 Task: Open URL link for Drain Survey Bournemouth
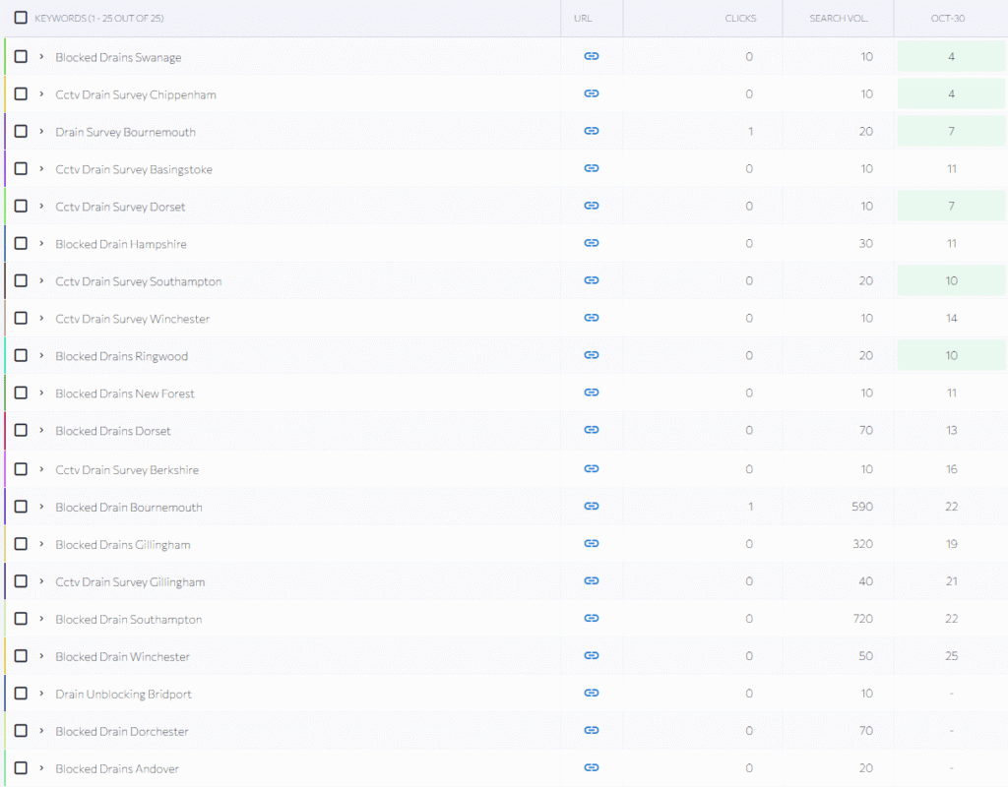[x=592, y=131]
